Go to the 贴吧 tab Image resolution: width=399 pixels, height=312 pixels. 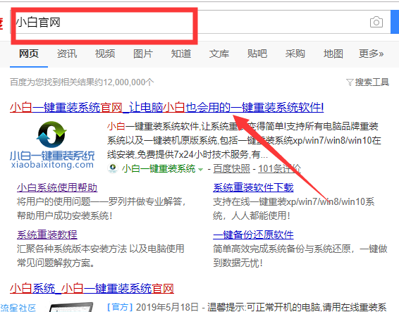(x=257, y=54)
